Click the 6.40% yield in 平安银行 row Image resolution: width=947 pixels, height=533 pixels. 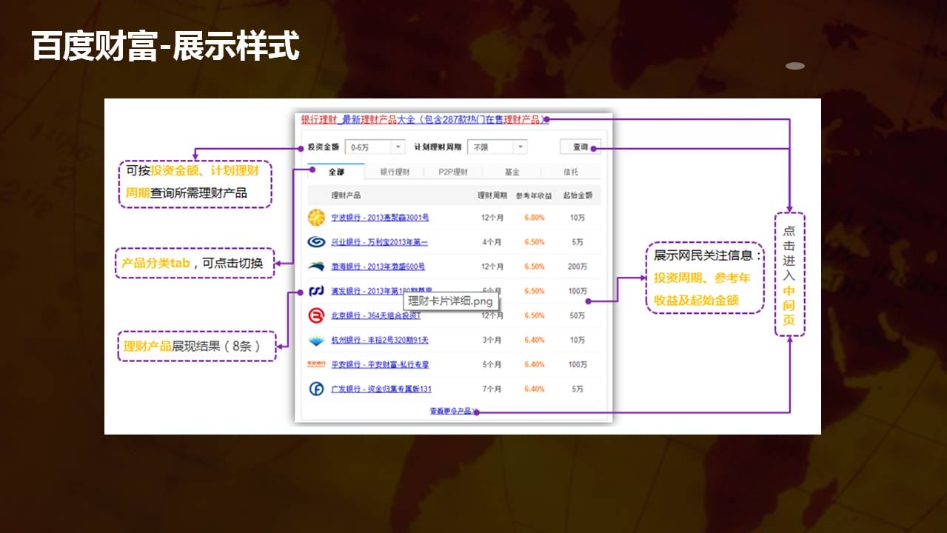[x=535, y=364]
